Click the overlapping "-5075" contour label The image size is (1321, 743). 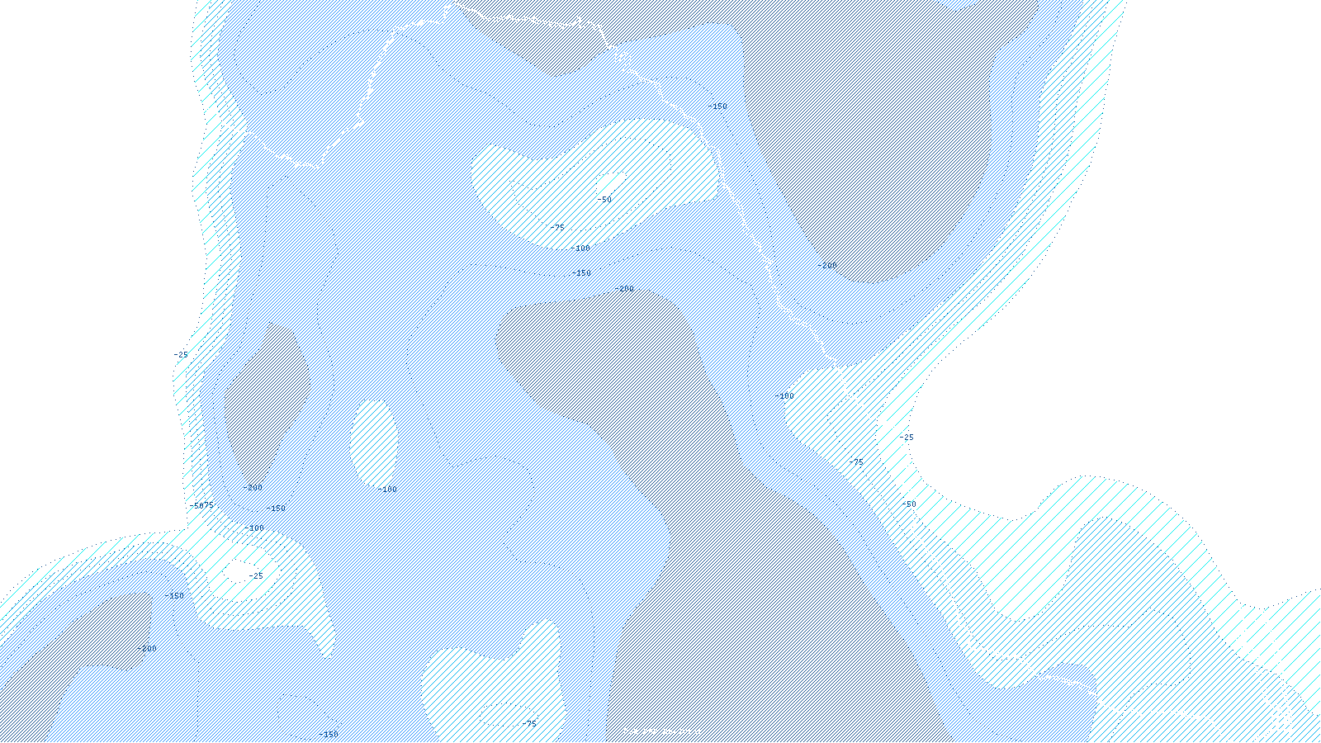(x=201, y=505)
